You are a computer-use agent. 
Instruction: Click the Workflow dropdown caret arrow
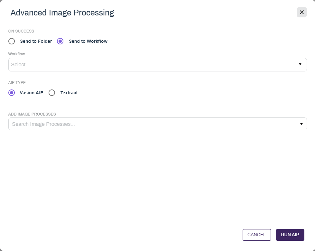tap(300, 64)
